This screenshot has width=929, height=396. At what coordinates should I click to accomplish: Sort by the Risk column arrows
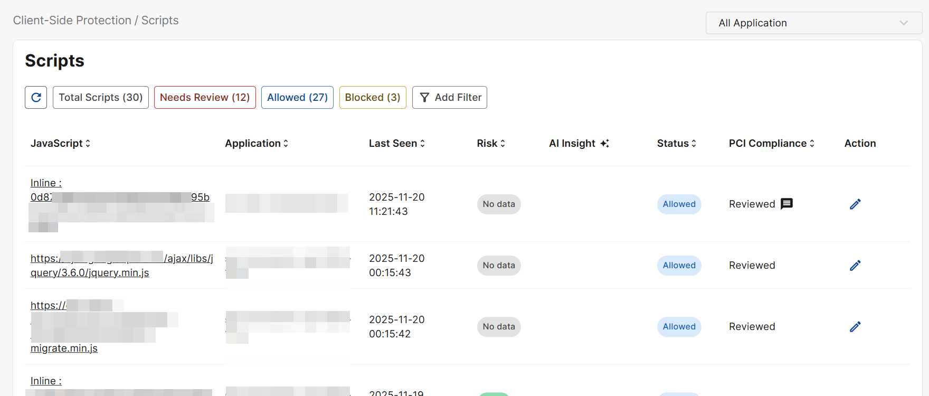(x=503, y=144)
